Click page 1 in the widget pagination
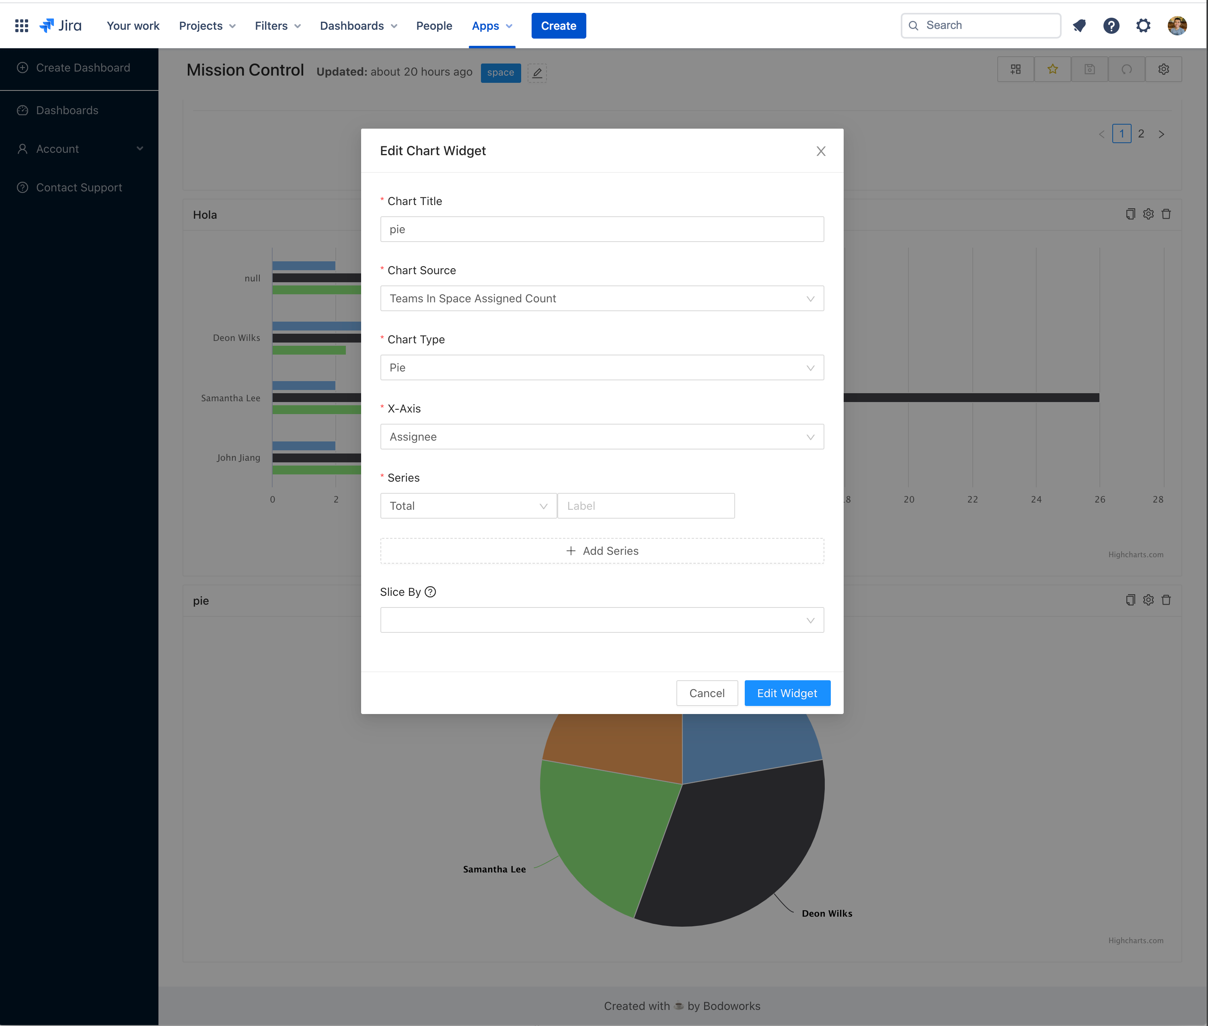Image resolution: width=1208 pixels, height=1026 pixels. point(1121,133)
